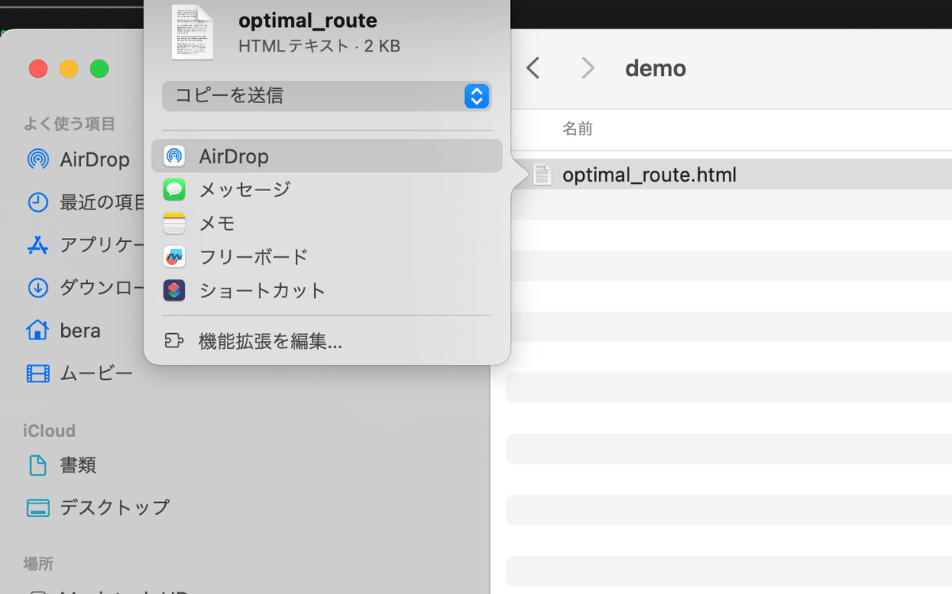
Task: Open AirDrop in the Finder sidebar
Action: point(94,159)
